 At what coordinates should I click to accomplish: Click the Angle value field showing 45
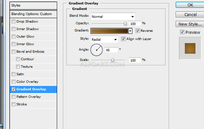pyautogui.click(x=111, y=50)
